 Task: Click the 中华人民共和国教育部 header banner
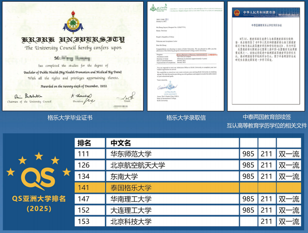click(x=266, y=13)
